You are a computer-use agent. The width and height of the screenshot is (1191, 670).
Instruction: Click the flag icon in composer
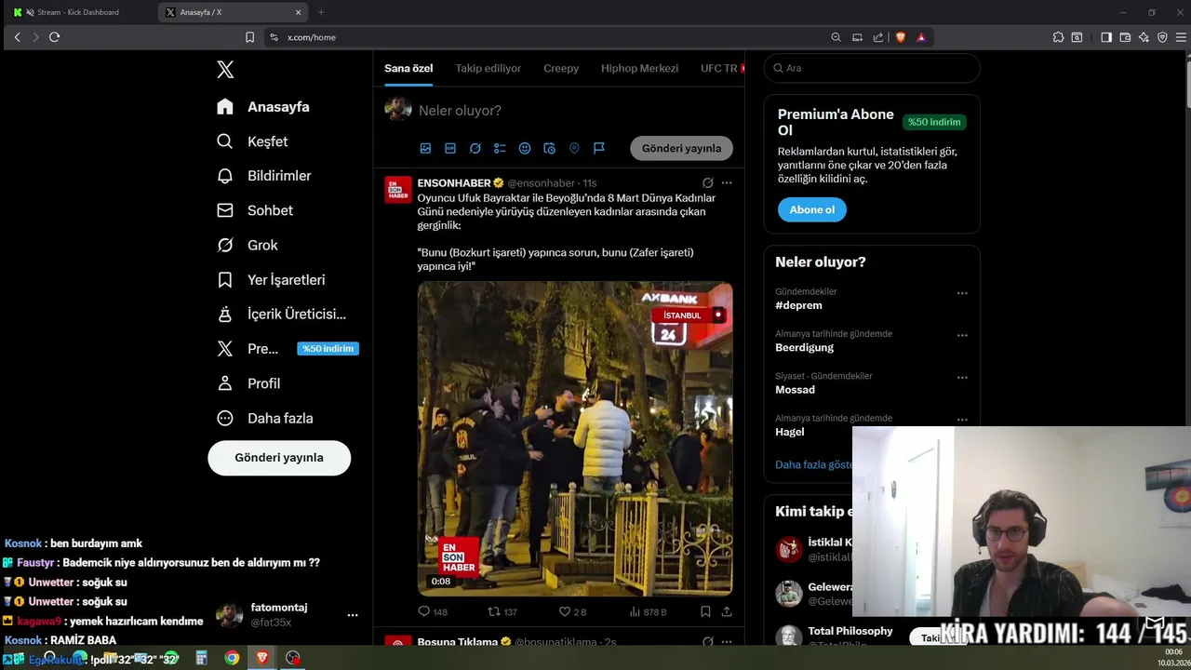[x=599, y=148]
